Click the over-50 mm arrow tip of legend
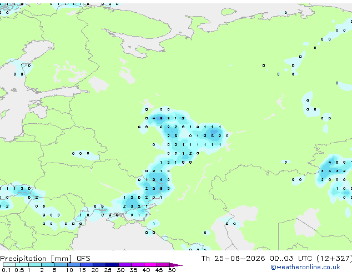The width and height of the screenshot is (352, 272). (x=176, y=265)
